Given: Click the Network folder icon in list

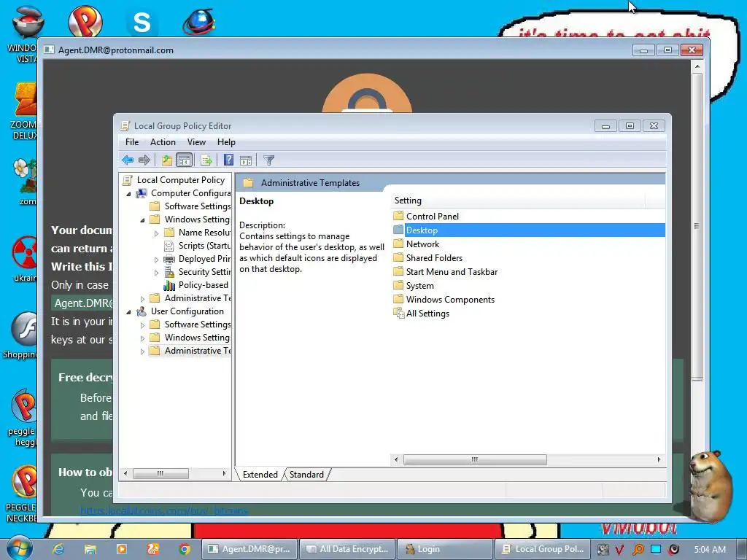Looking at the screenshot, I should (x=398, y=244).
